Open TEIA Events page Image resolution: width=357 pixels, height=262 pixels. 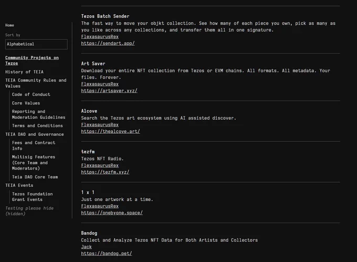19,185
